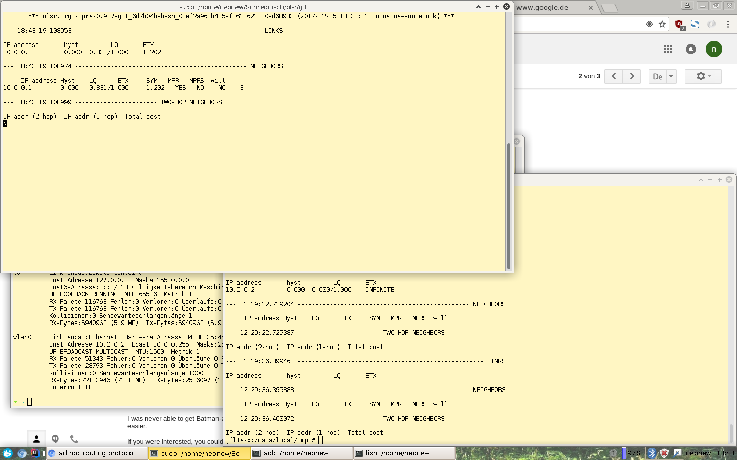Launch IntelliJ IDEA from the taskbar

pyautogui.click(x=35, y=453)
